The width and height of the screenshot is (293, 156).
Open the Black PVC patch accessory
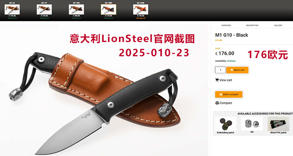tap(278, 125)
